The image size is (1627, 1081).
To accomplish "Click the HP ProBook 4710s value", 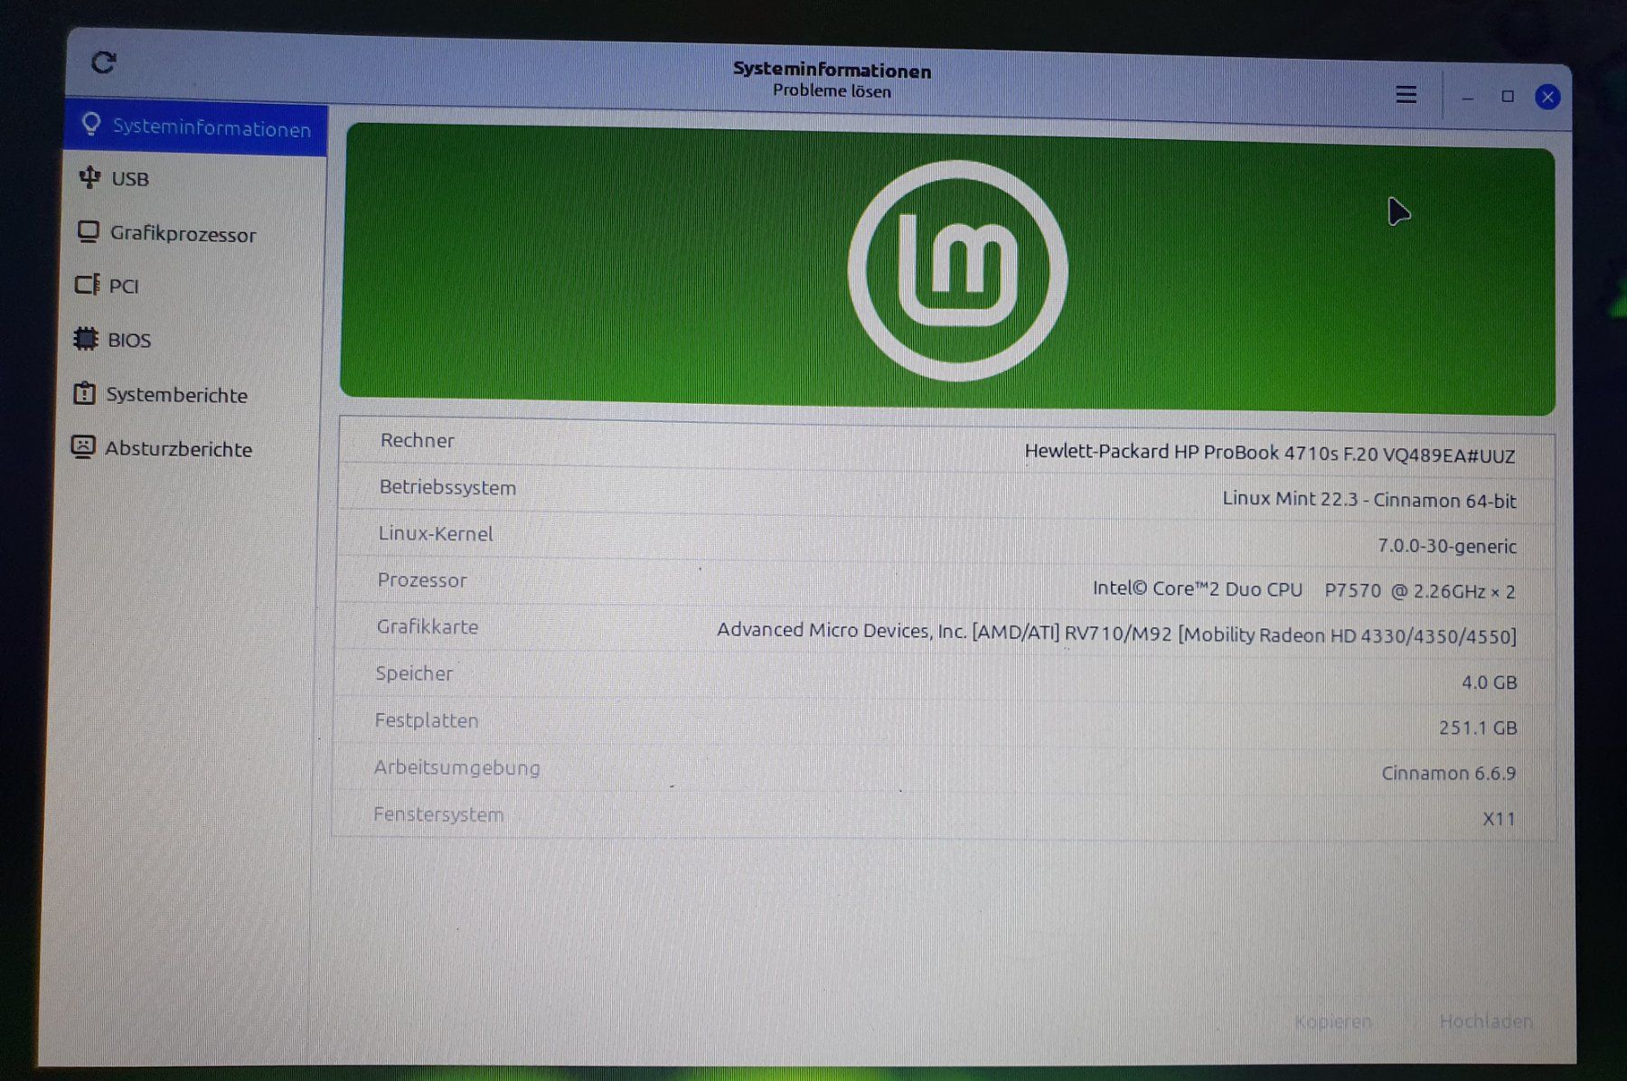I will point(1270,453).
